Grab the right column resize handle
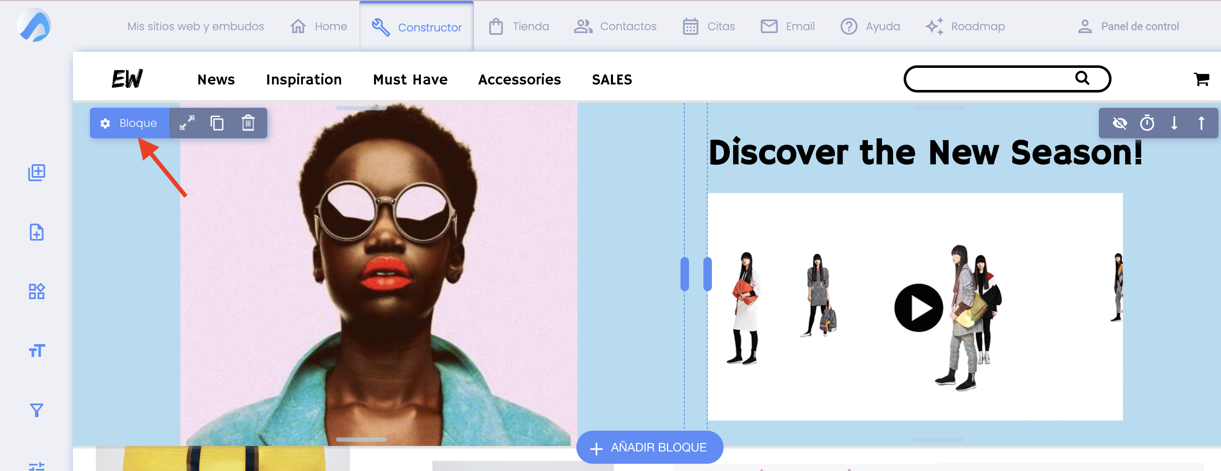1221x471 pixels. 708,274
